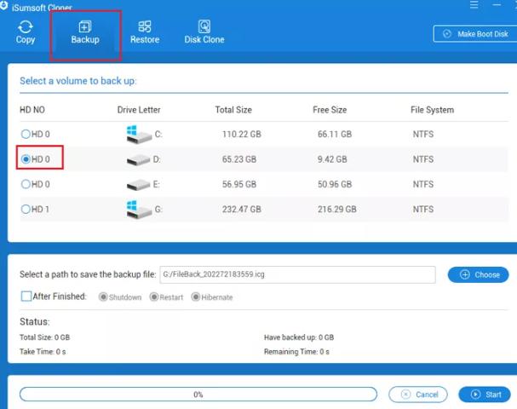Click the E: drive icon
The image size is (517, 409).
pyautogui.click(x=139, y=185)
